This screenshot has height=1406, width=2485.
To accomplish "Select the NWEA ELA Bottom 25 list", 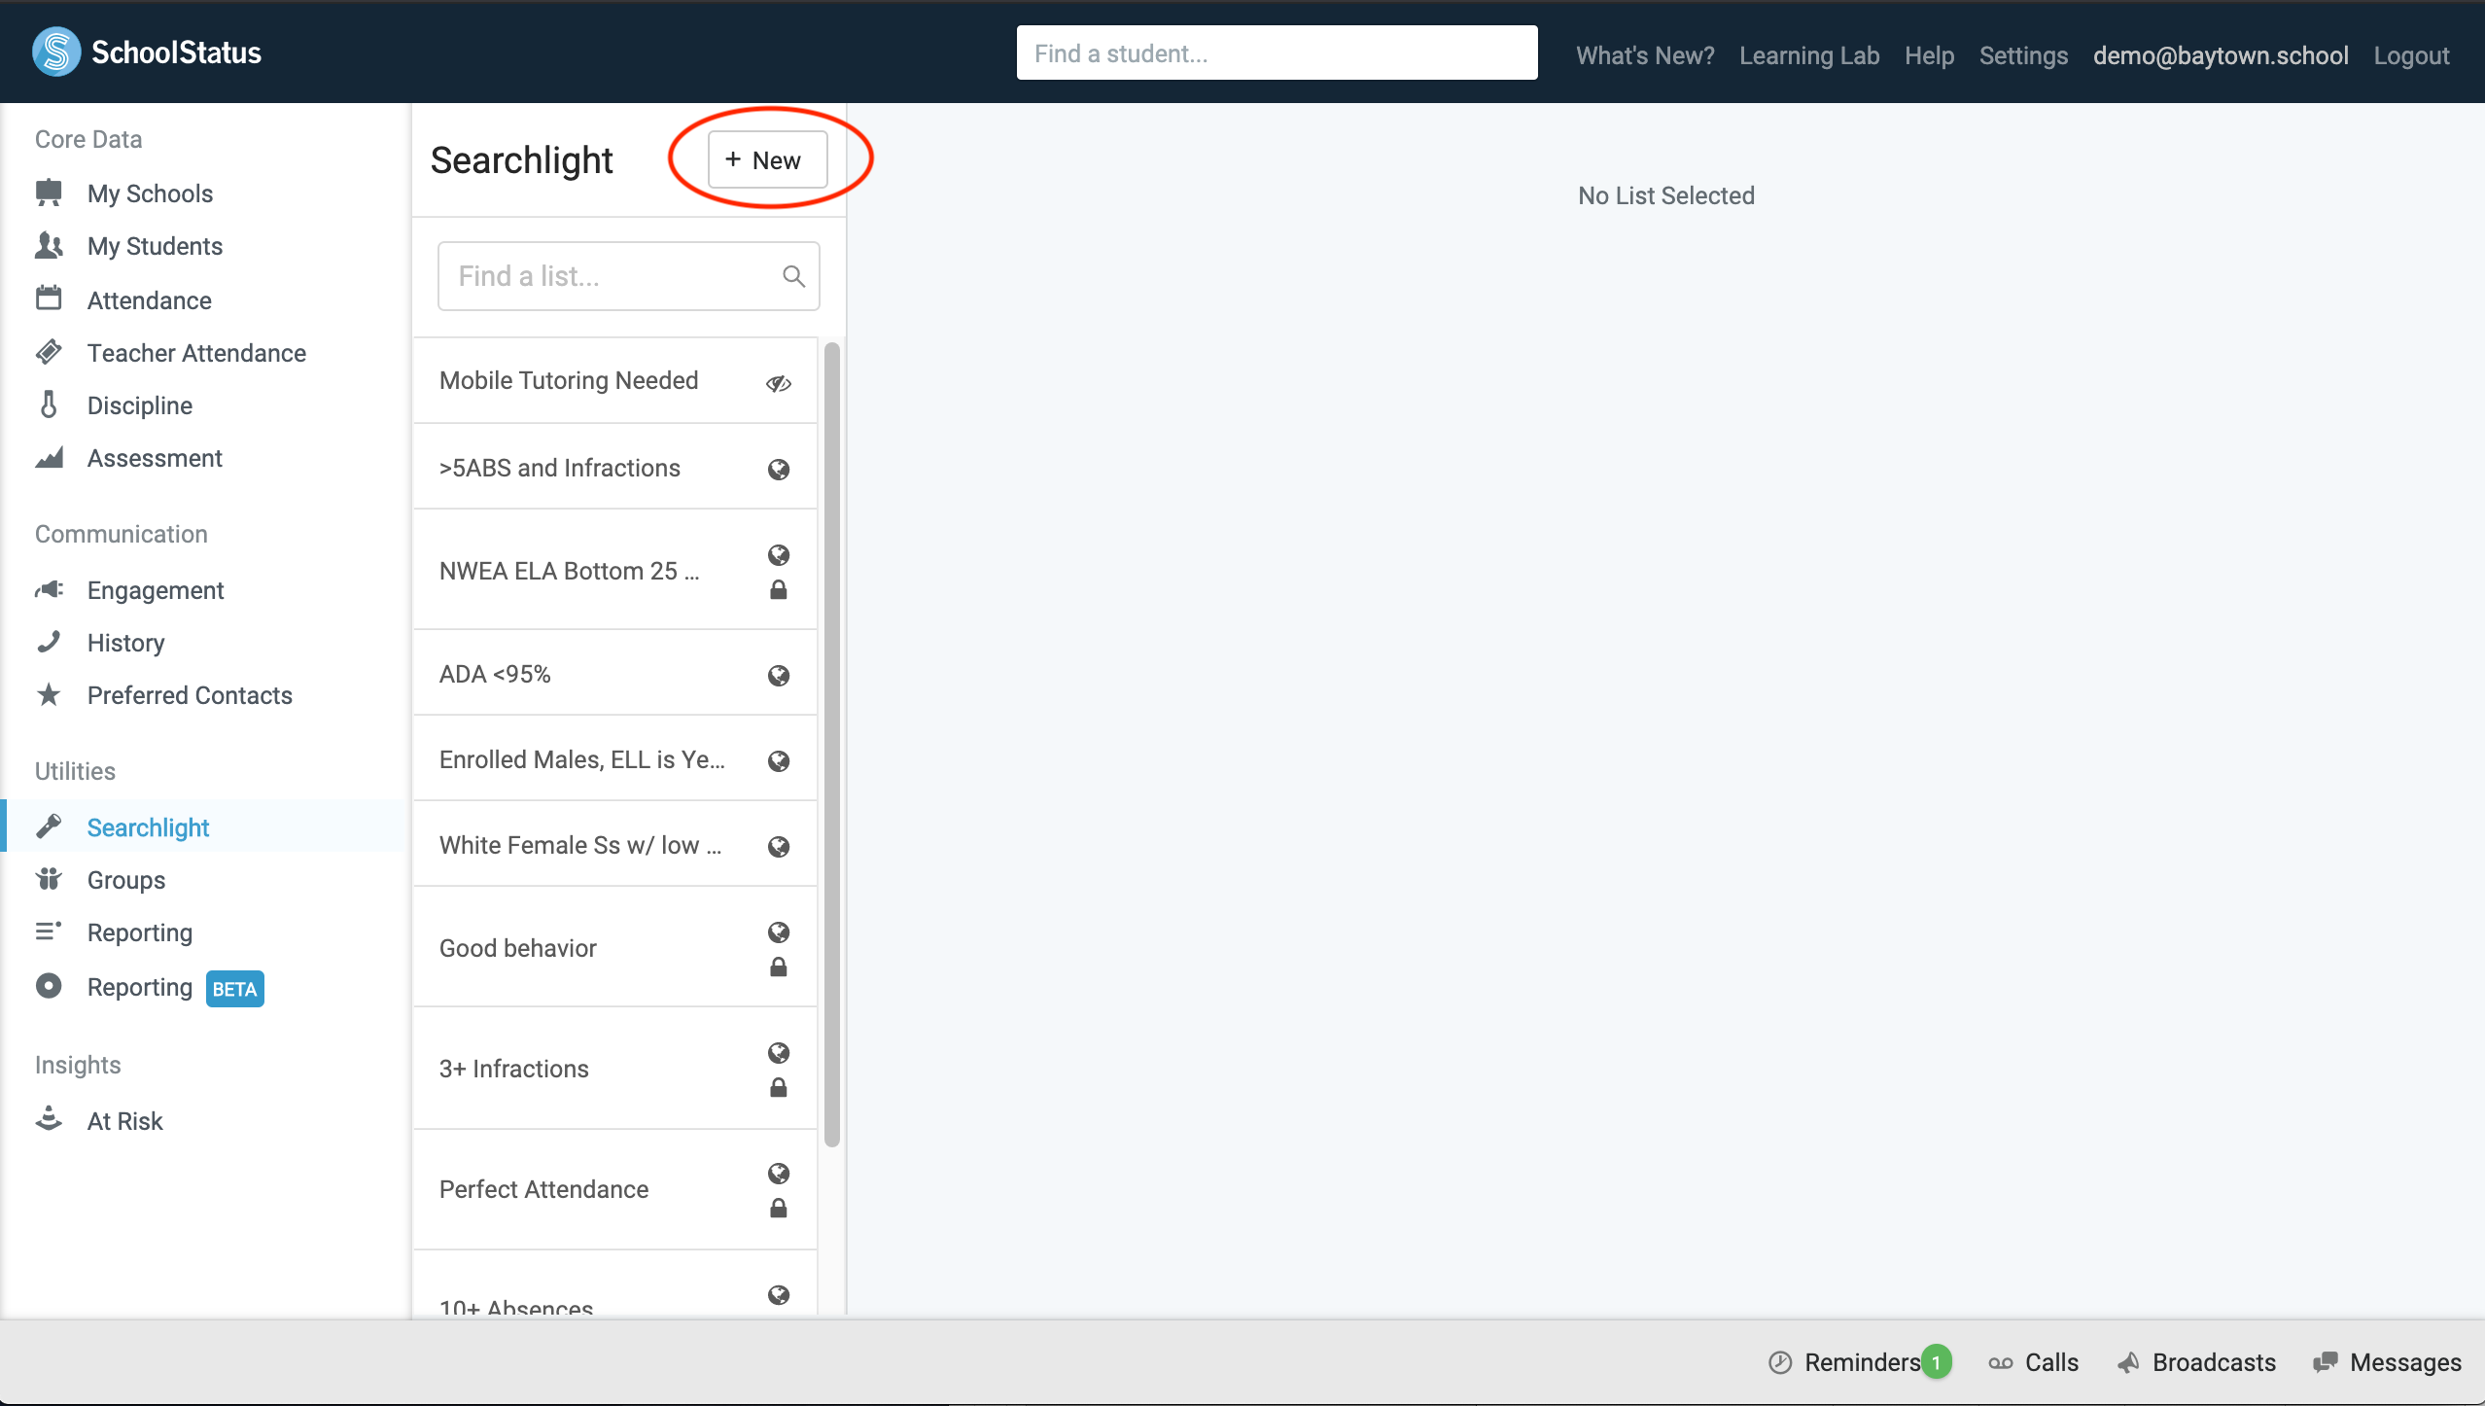I will click(x=615, y=570).
